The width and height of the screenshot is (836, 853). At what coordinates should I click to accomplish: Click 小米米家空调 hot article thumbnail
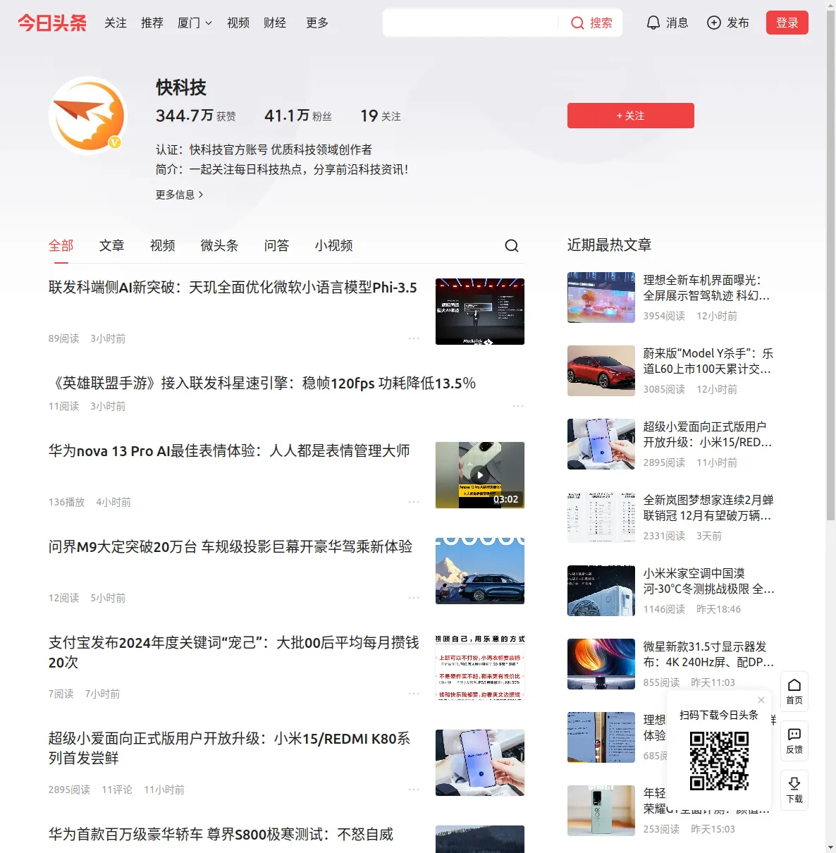point(601,591)
